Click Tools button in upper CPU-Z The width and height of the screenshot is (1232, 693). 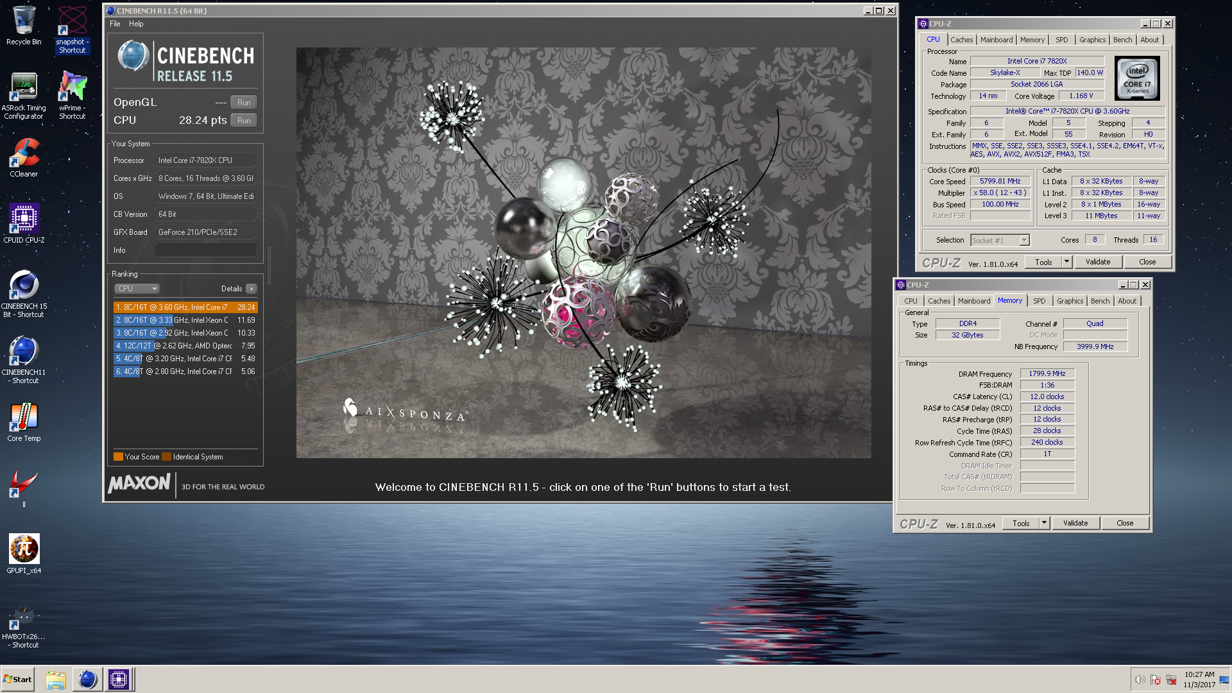[x=1043, y=262]
